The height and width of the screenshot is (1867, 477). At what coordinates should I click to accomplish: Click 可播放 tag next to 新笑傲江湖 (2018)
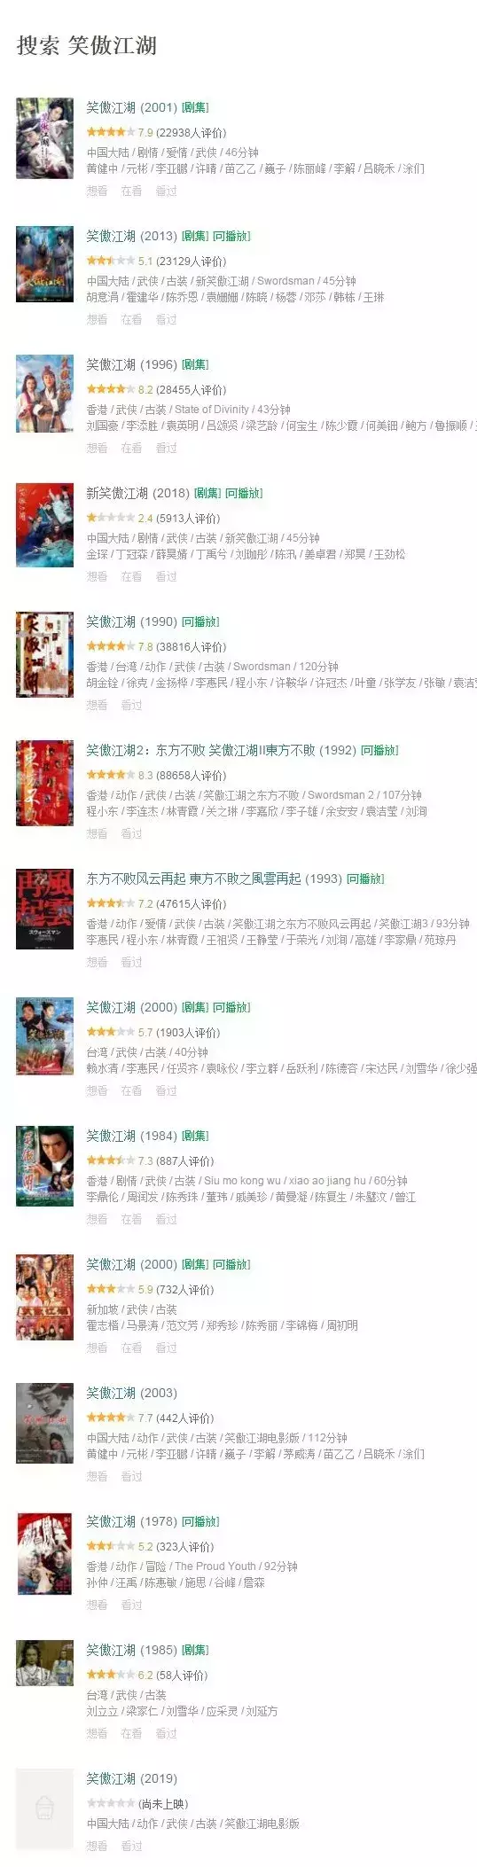tap(244, 493)
